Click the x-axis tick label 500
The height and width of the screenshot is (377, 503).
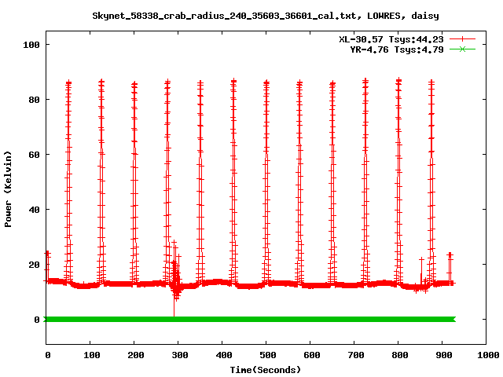[267, 355]
